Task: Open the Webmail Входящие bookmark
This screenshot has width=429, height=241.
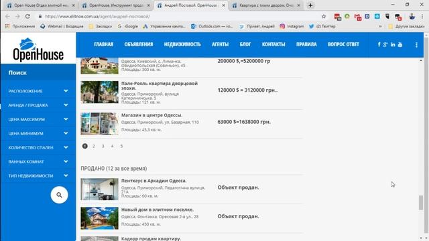Action: (62, 26)
